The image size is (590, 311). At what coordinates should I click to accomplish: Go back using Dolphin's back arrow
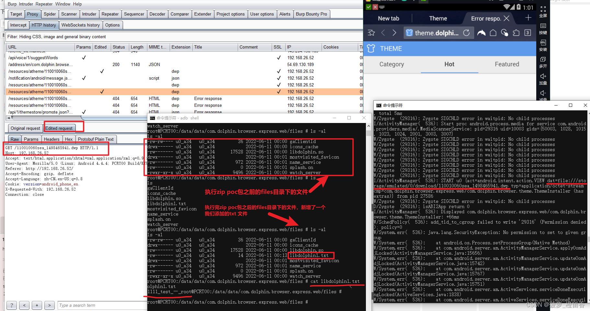pos(383,33)
